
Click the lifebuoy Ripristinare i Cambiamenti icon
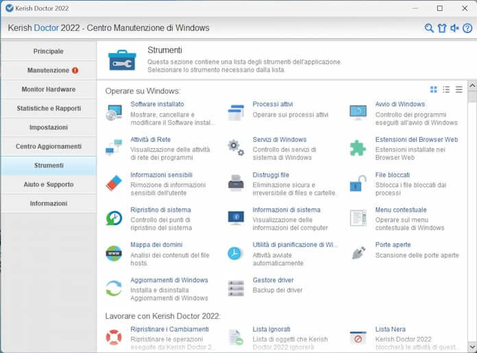(114, 337)
